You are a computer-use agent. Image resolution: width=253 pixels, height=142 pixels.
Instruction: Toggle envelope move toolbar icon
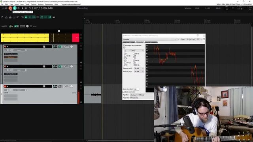(42, 17)
